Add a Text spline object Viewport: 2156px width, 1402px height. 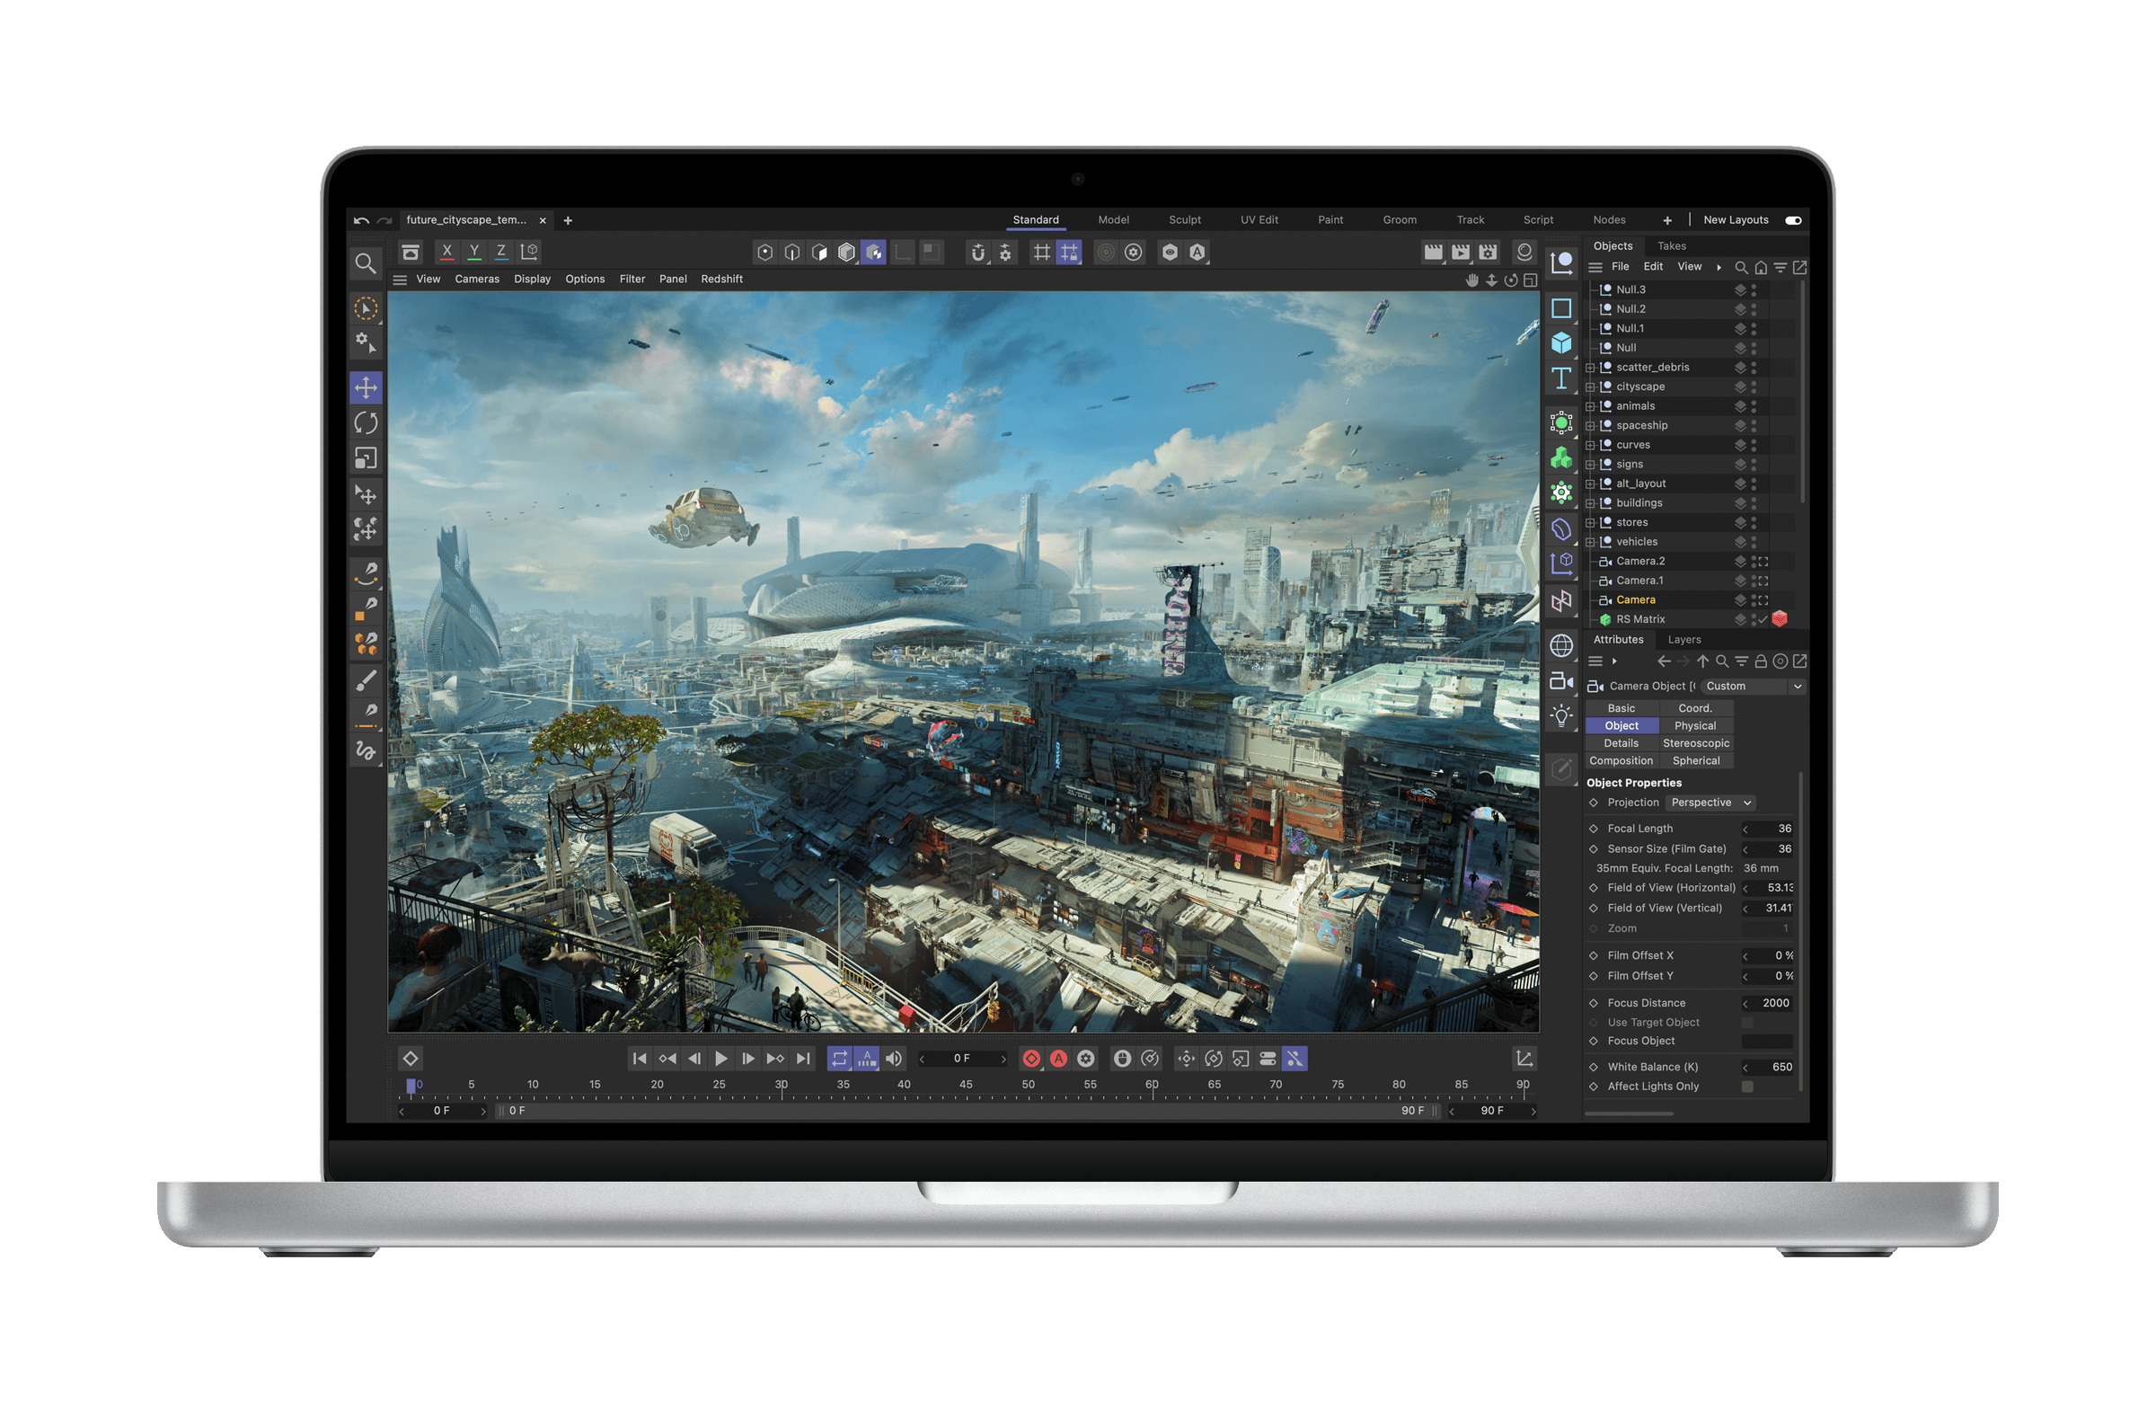point(1560,379)
